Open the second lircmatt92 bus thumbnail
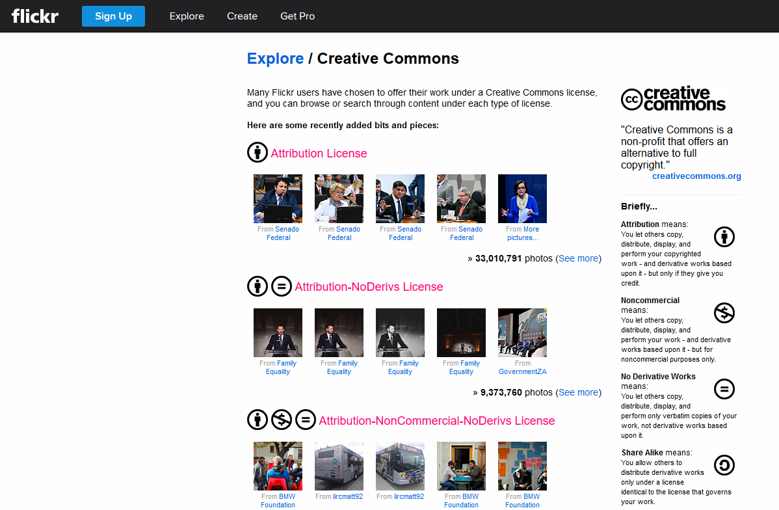This screenshot has height=510, width=779. coord(400,466)
